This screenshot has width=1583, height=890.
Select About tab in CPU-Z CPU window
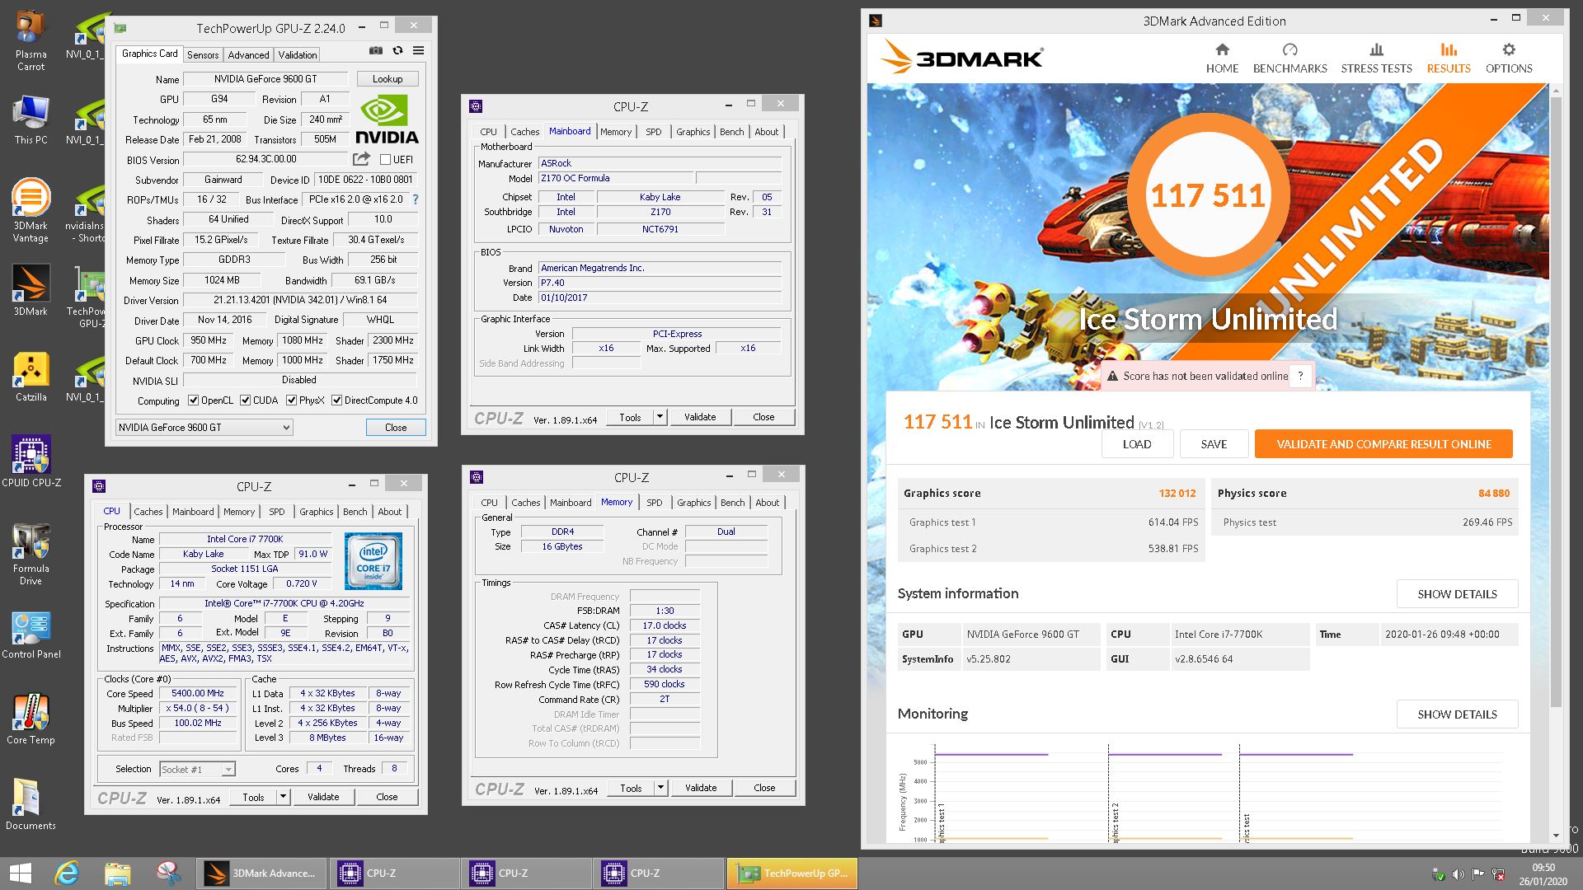(389, 512)
